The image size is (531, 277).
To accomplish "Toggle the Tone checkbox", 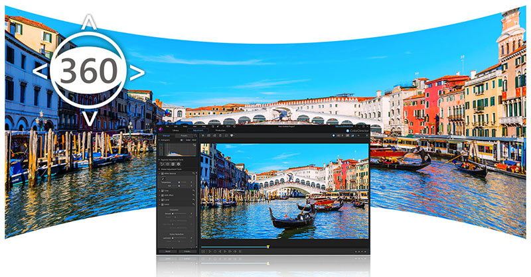I will tap(163, 191).
